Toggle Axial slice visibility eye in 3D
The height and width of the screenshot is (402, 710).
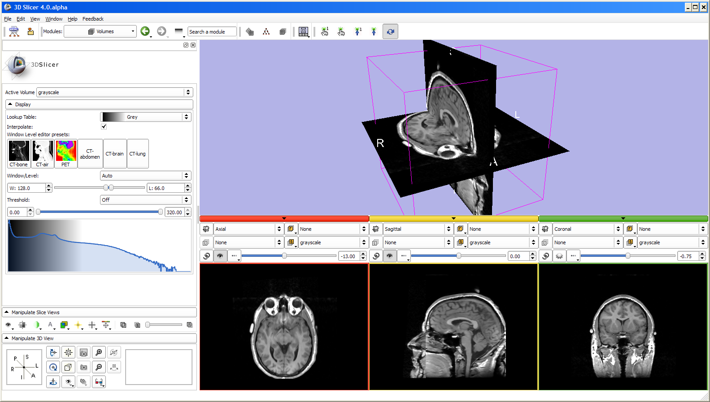(220, 256)
